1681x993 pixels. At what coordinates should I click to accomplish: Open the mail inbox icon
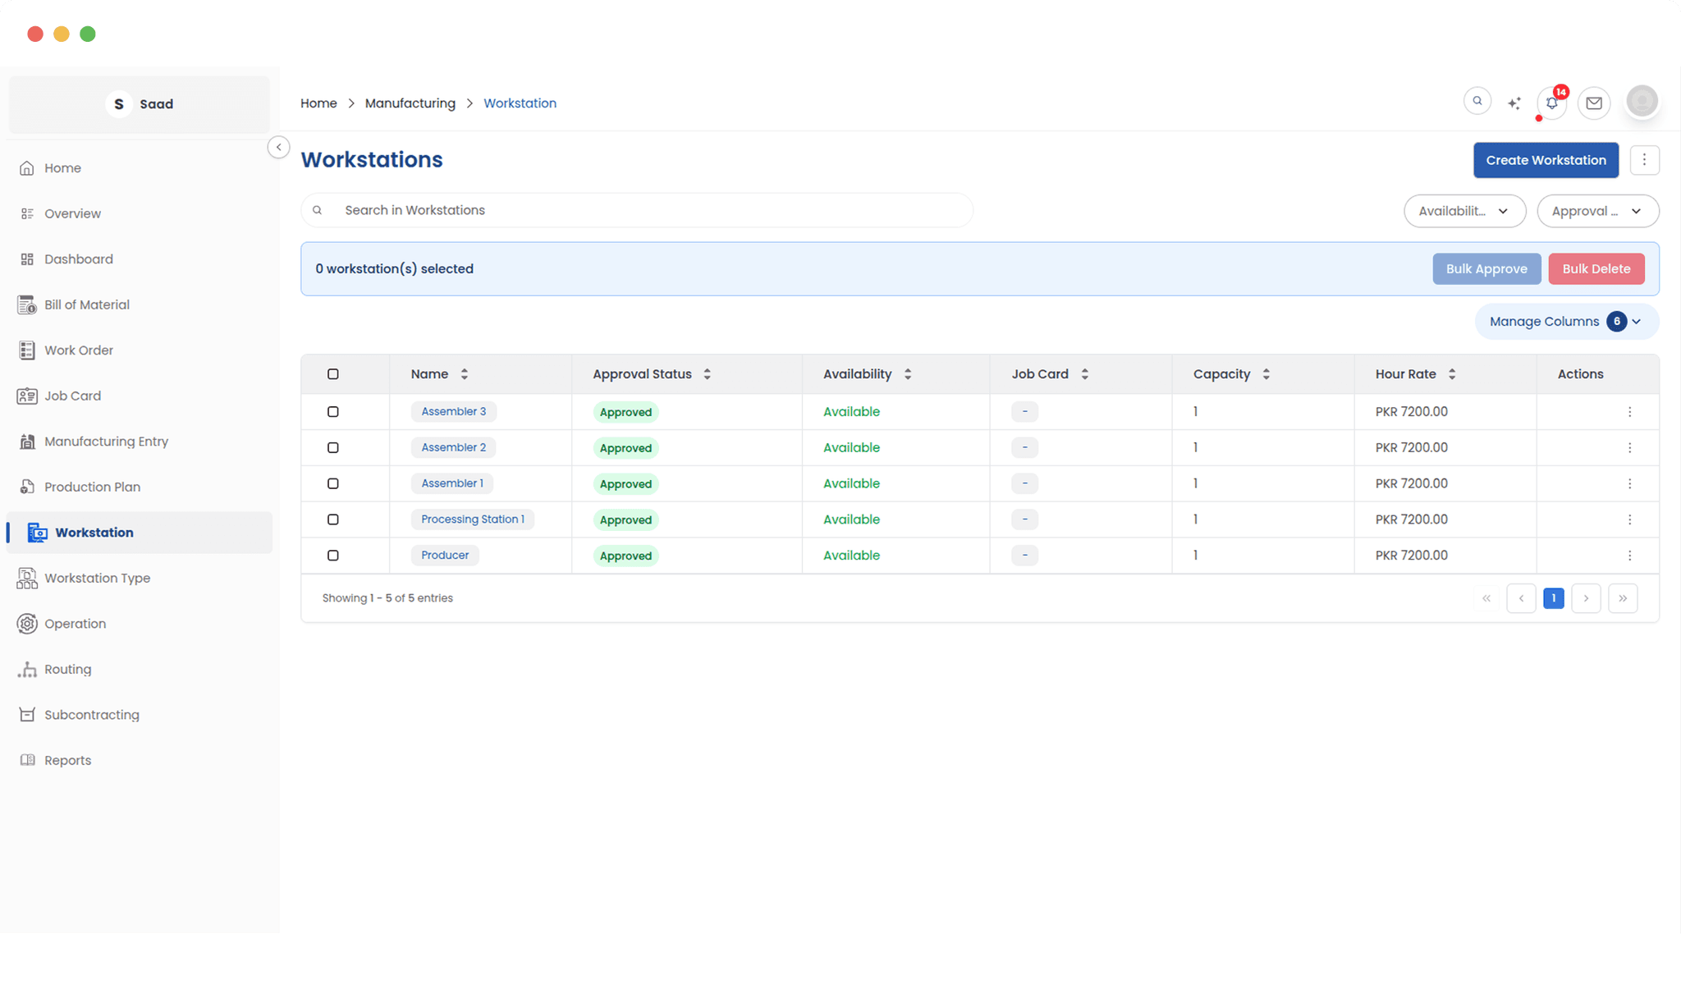point(1594,103)
